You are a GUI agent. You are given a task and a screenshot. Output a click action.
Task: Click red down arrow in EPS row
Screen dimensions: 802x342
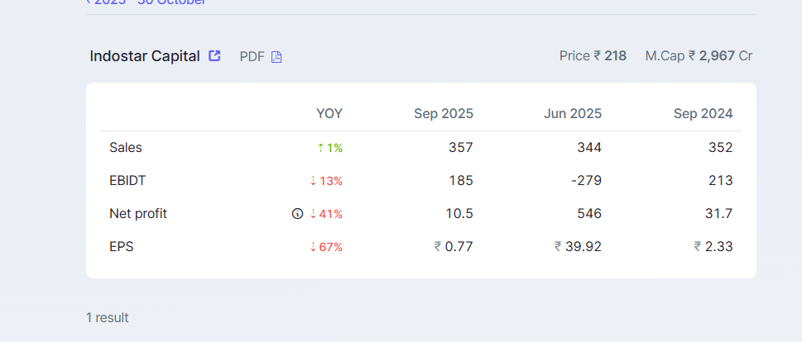click(x=313, y=247)
